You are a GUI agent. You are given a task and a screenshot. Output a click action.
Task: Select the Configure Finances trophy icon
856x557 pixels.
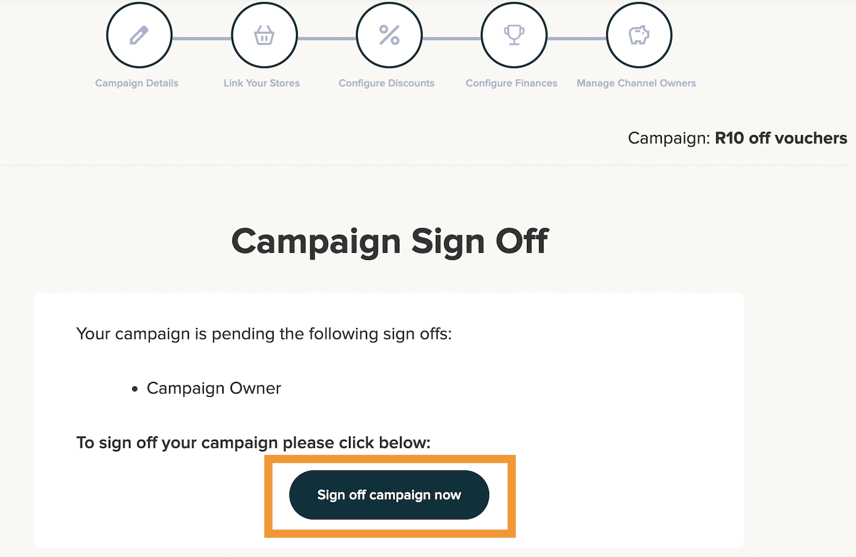click(x=513, y=35)
